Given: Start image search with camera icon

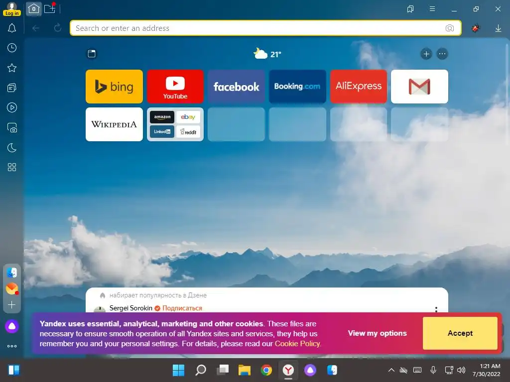Looking at the screenshot, I should [x=450, y=28].
